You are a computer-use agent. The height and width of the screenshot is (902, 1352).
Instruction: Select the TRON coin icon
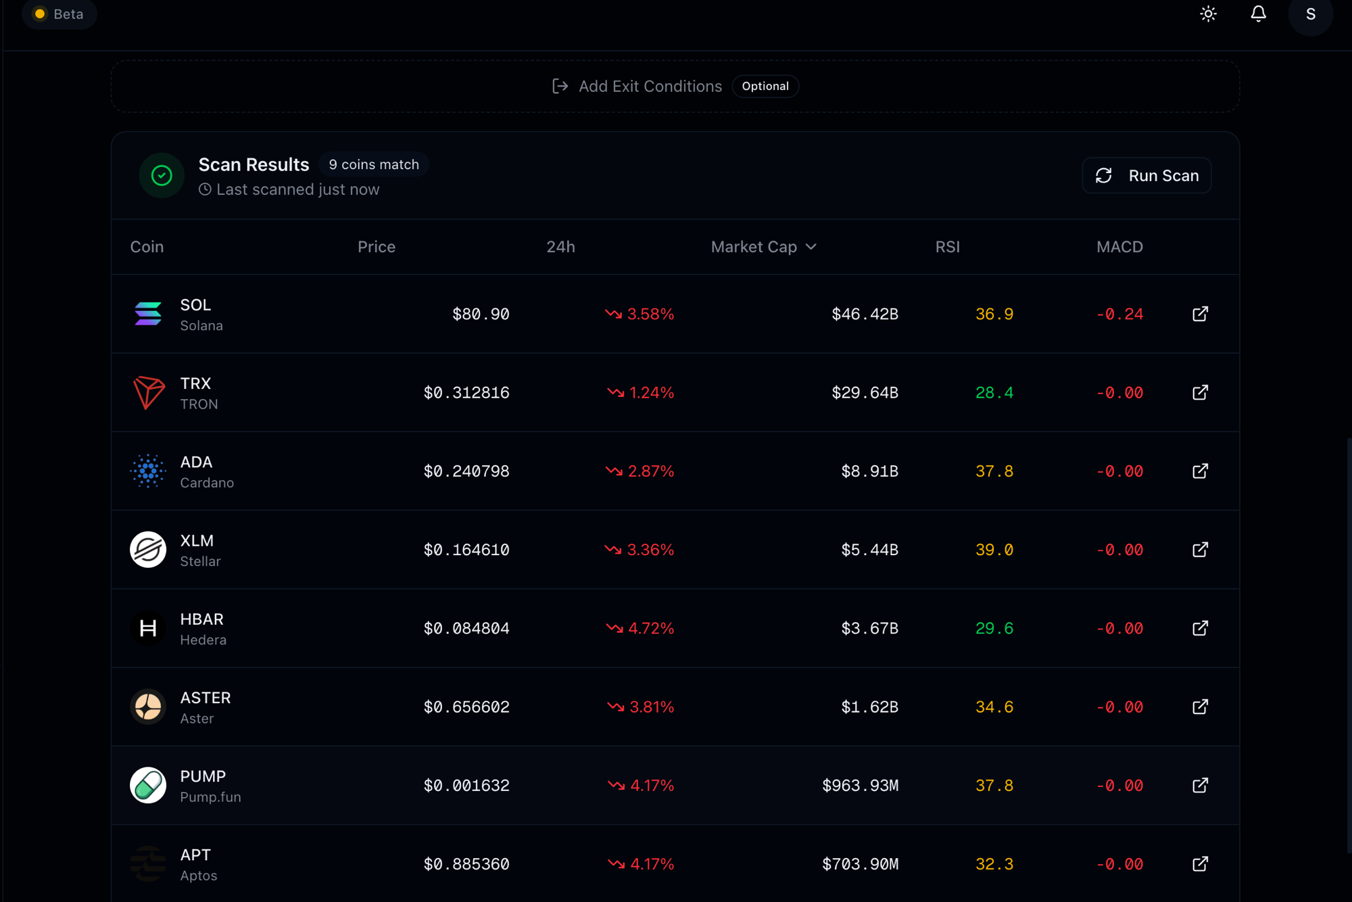point(148,392)
